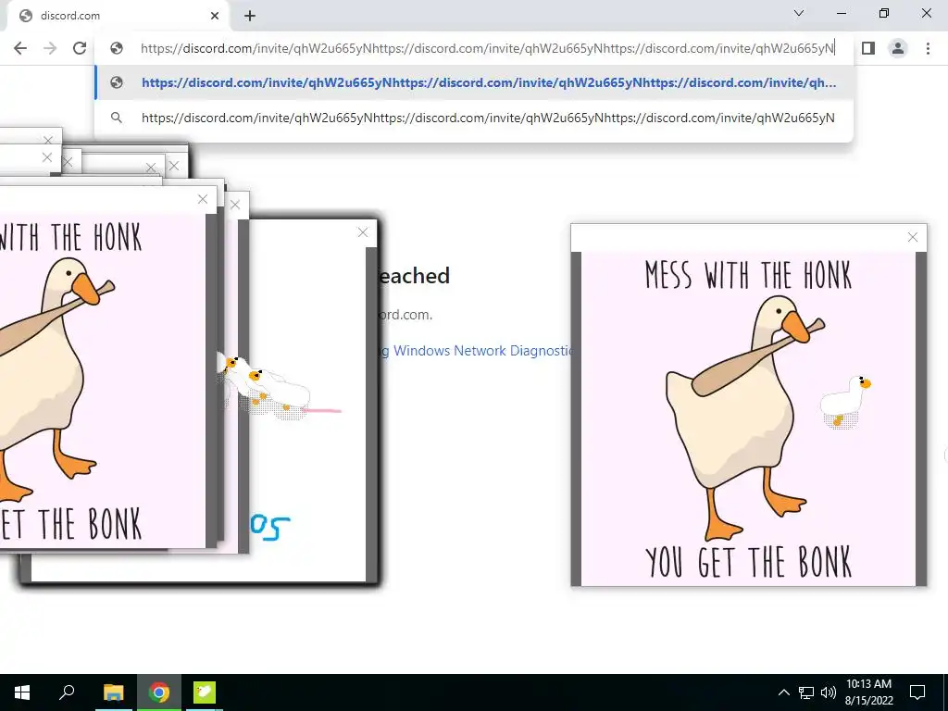Open the notification center icon

tap(917, 692)
